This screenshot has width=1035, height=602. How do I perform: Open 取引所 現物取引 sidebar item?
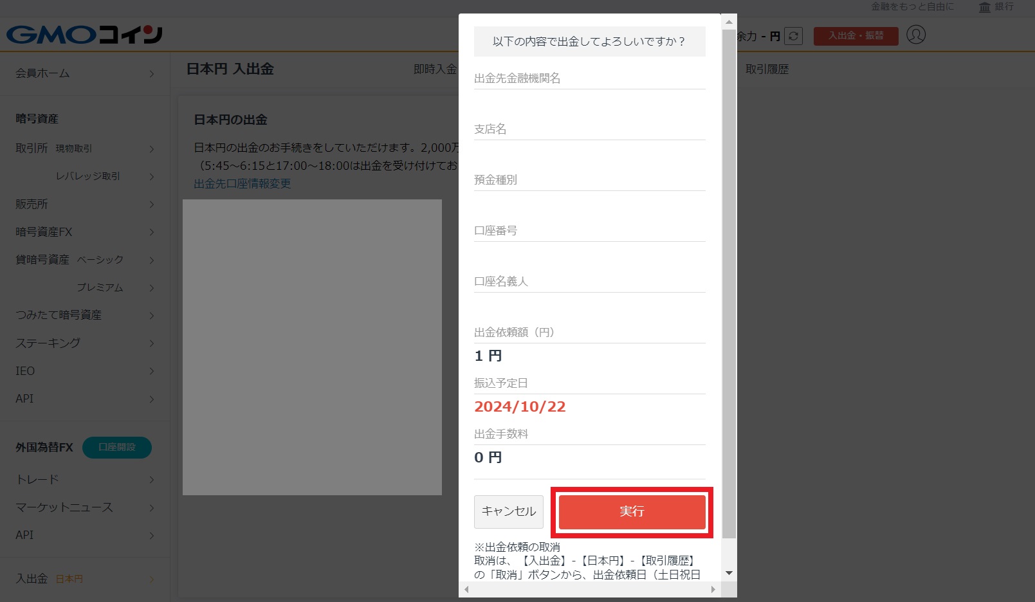click(x=85, y=149)
